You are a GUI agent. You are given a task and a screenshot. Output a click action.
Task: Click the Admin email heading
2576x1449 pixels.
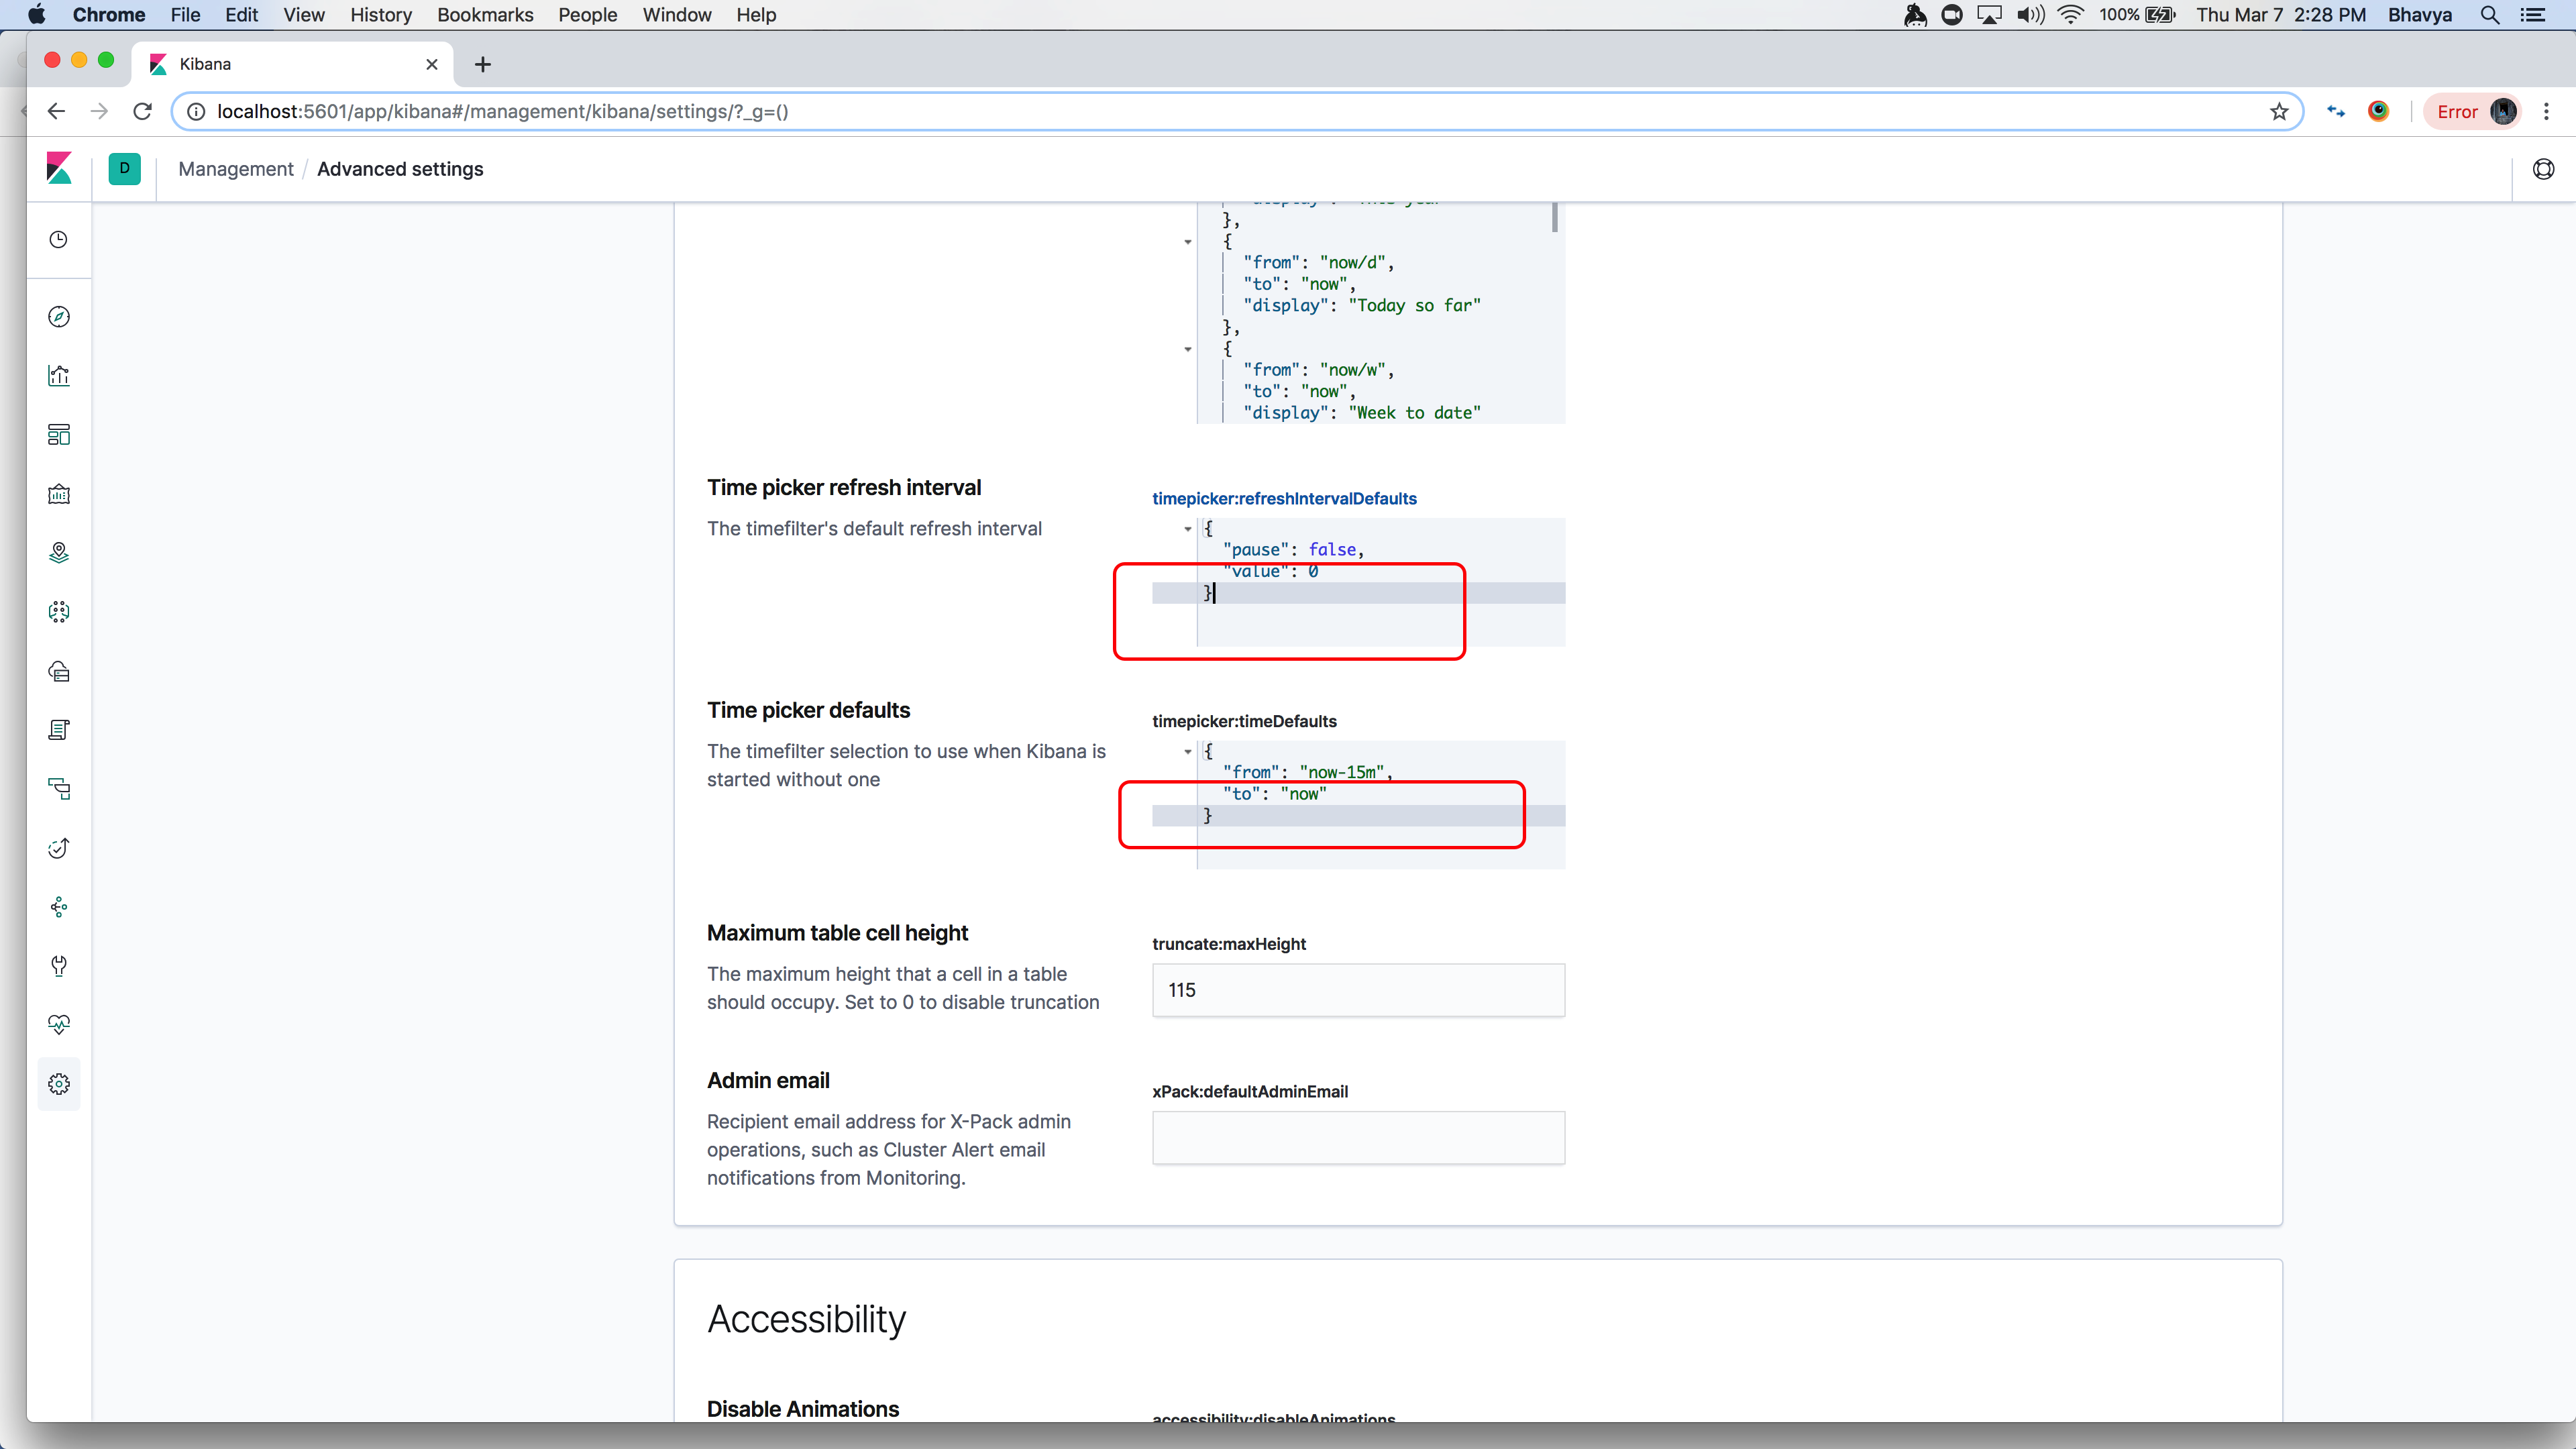click(768, 1080)
